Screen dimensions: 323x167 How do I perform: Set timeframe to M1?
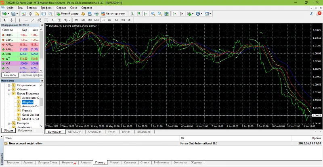point(77,20)
